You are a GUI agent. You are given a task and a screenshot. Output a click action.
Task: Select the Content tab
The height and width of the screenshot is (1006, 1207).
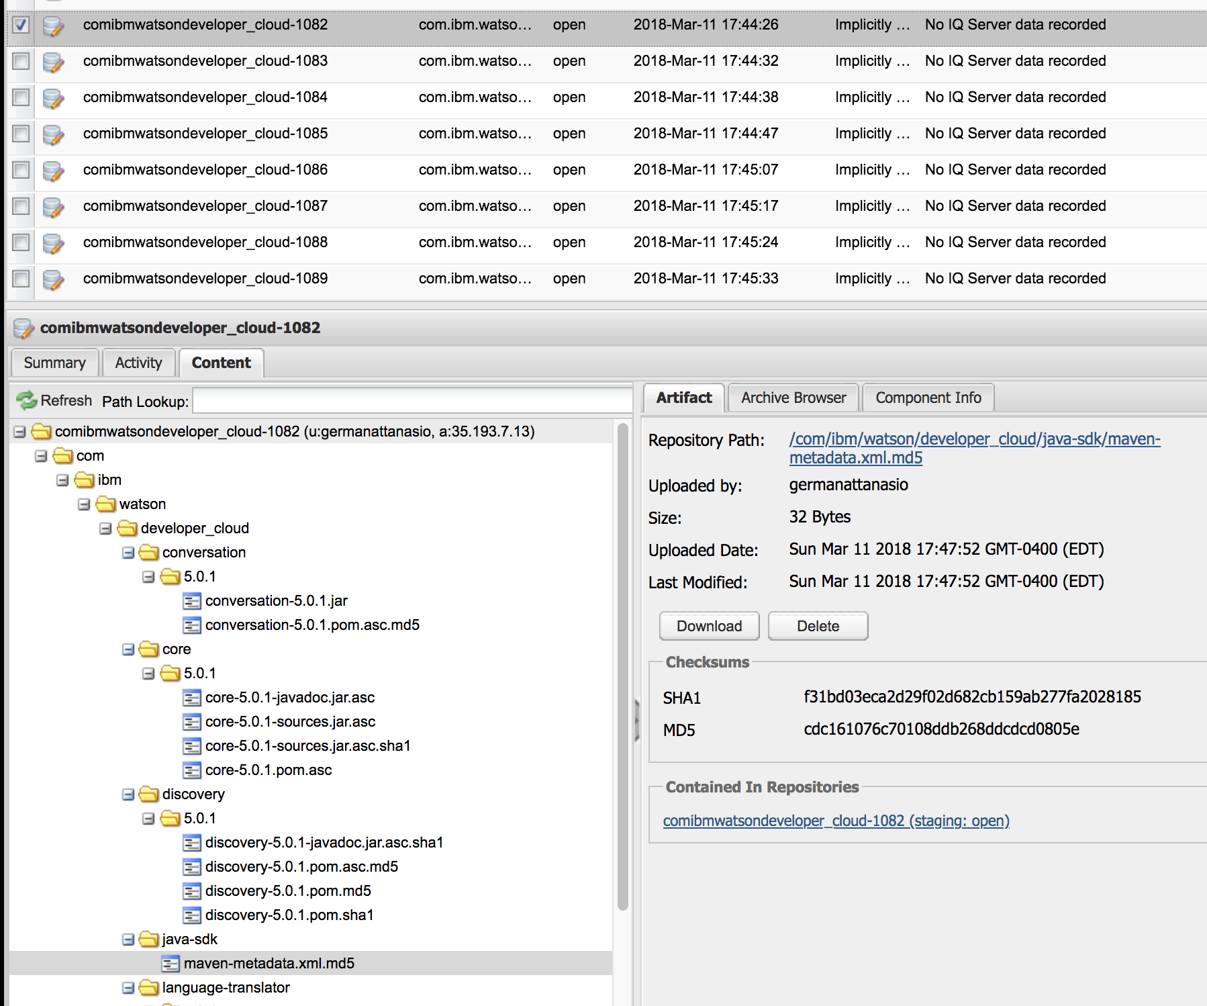coord(221,363)
